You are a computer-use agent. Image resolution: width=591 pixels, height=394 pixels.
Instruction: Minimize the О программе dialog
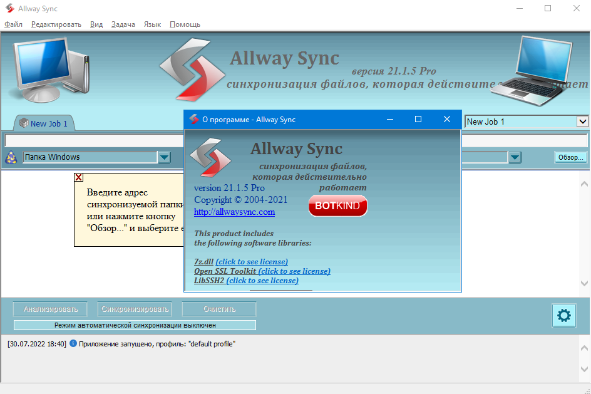coord(390,119)
